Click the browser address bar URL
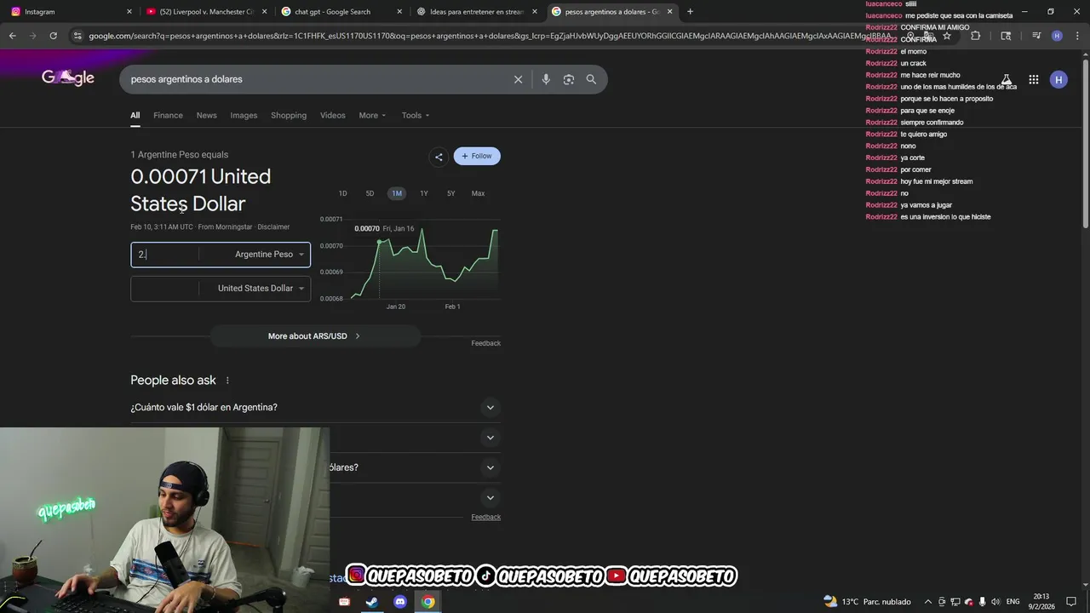Image resolution: width=1090 pixels, height=613 pixels. pyautogui.click(x=490, y=36)
